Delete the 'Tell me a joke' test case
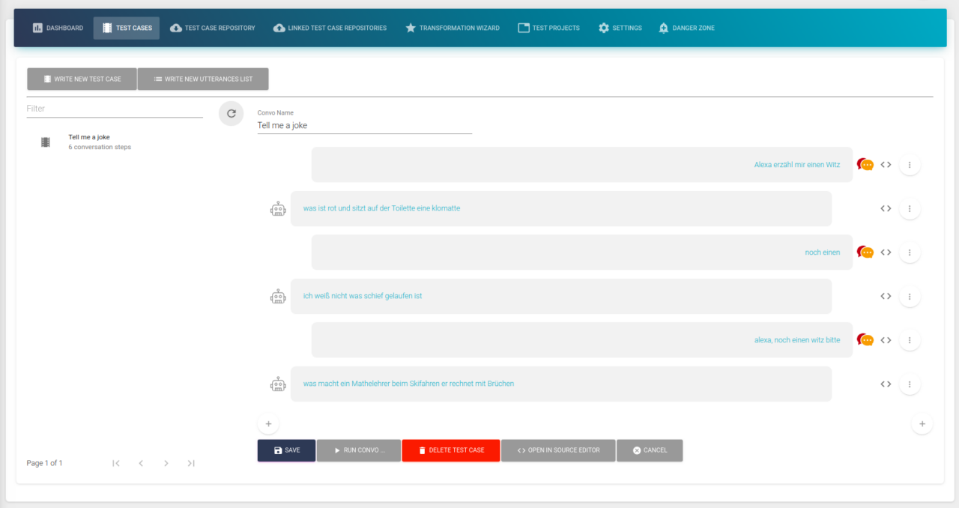This screenshot has height=508, width=959. (450, 450)
